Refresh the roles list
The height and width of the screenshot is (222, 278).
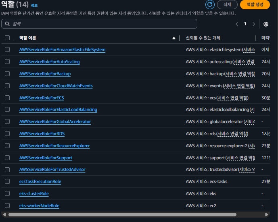(x=210, y=4)
